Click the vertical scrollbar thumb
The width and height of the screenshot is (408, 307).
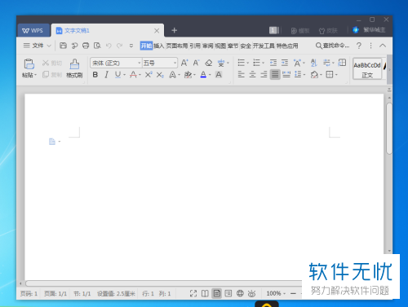coord(389,129)
